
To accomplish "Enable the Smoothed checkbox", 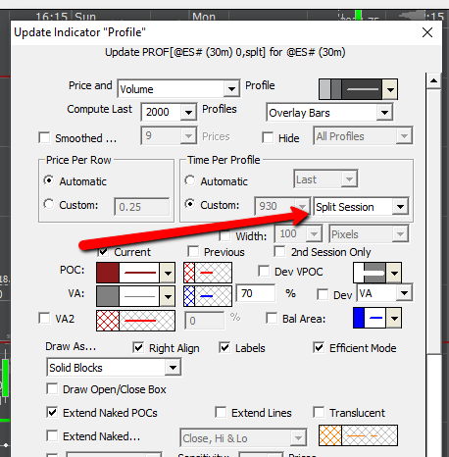I will (x=44, y=137).
